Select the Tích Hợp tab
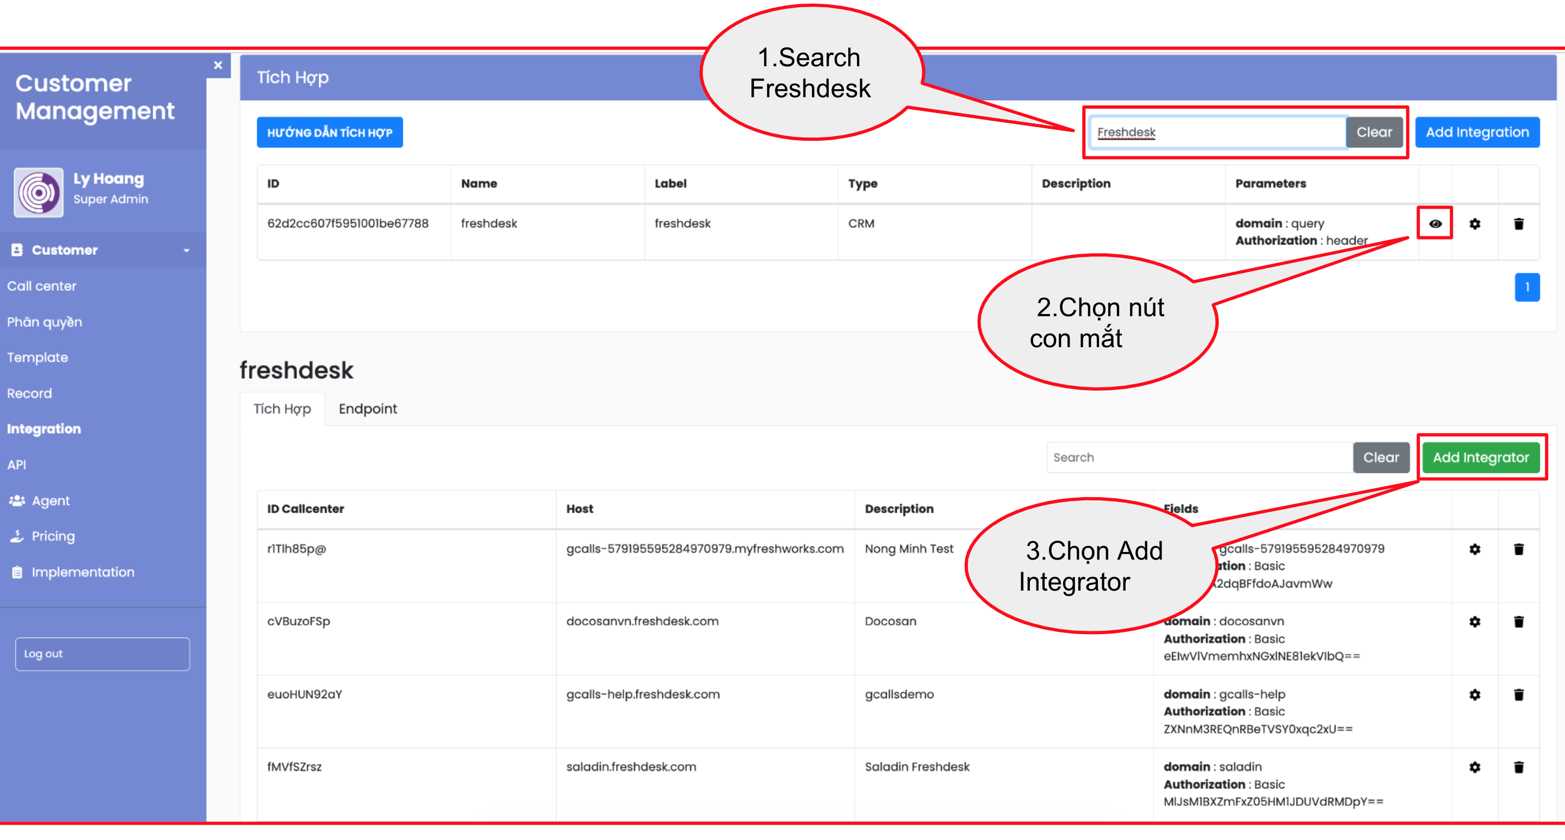 282,409
